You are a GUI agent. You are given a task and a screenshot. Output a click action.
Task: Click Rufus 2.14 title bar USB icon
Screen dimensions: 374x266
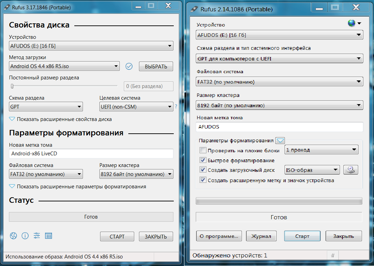[x=194, y=9]
